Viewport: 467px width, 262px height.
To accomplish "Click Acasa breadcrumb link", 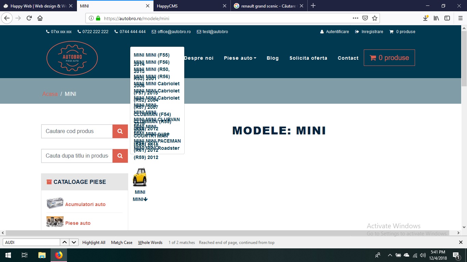I will pos(50,94).
